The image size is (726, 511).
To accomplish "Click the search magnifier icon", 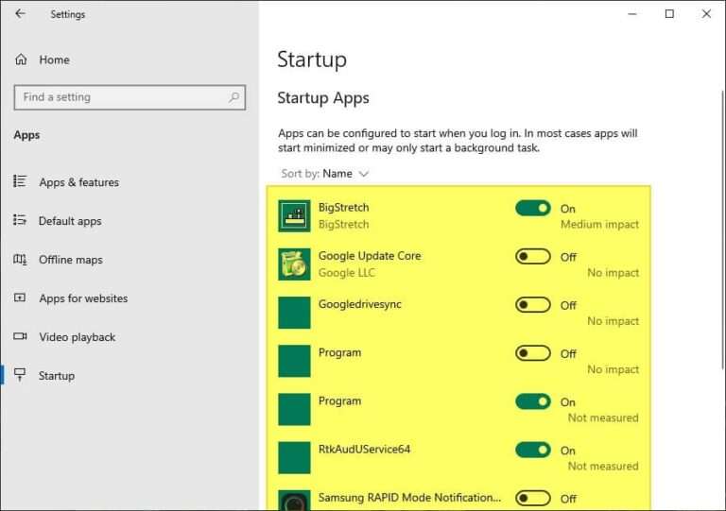I will click(234, 96).
